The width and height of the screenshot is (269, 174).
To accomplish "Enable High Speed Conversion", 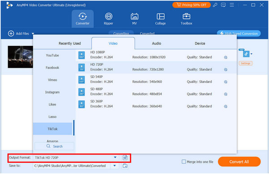I will tap(239, 34).
